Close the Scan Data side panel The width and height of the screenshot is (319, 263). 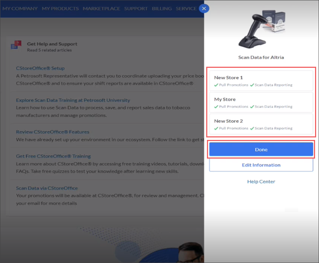point(204,9)
